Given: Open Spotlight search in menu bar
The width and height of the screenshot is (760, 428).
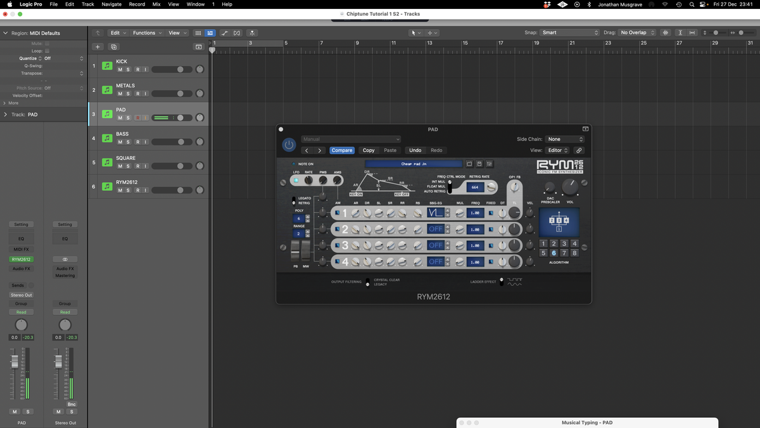Looking at the screenshot, I should (x=691, y=4).
